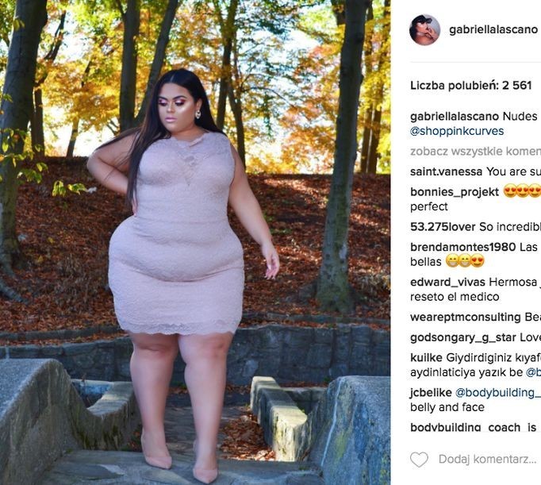Click the main post photo
The height and width of the screenshot is (485, 541).
(x=195, y=242)
